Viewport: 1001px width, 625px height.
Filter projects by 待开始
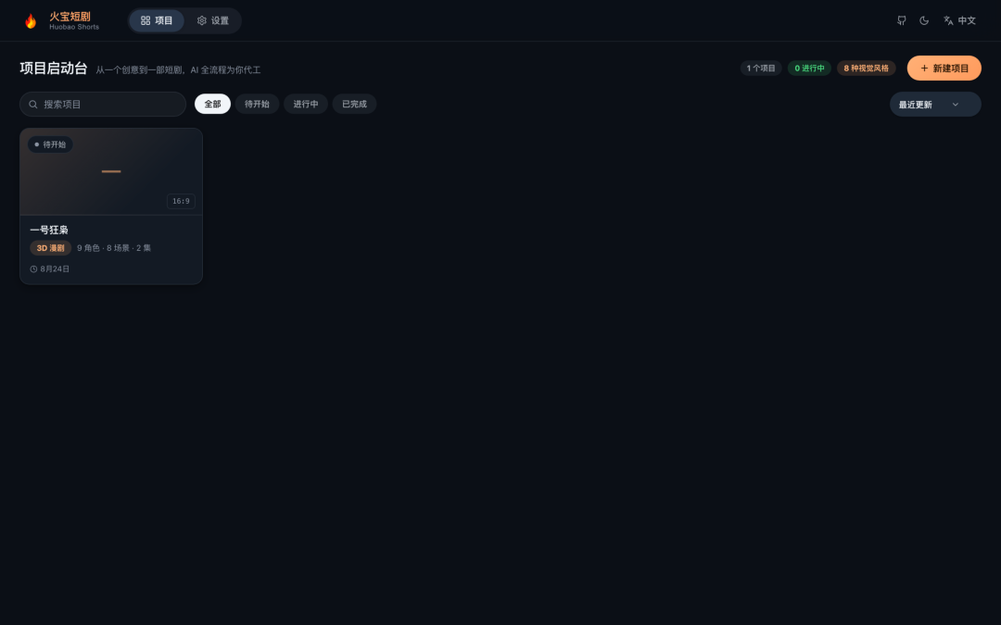click(x=257, y=104)
